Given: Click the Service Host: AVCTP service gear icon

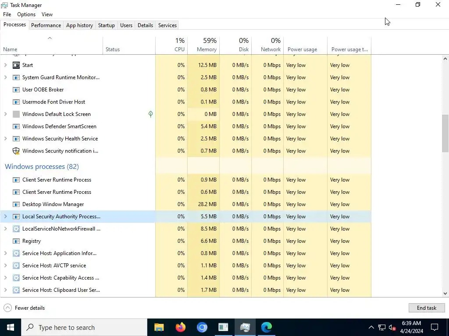Looking at the screenshot, I should (x=16, y=266).
